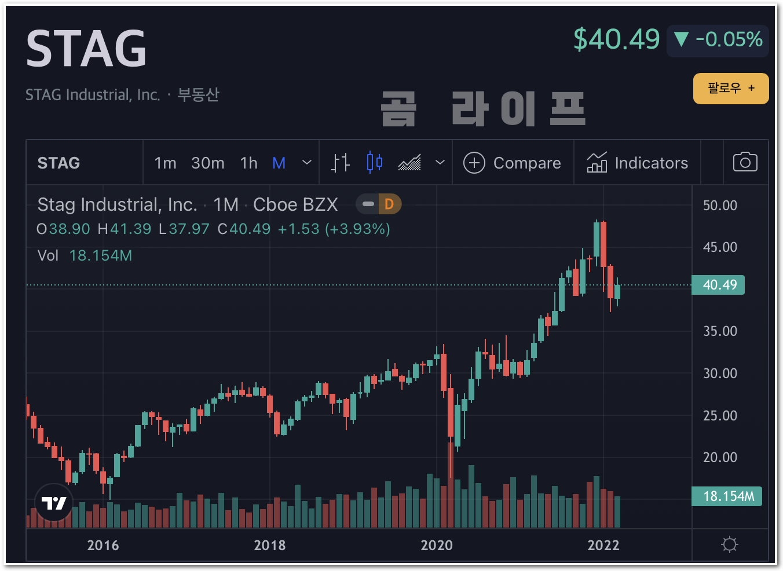Click the 2020 time axis label

[x=437, y=546]
